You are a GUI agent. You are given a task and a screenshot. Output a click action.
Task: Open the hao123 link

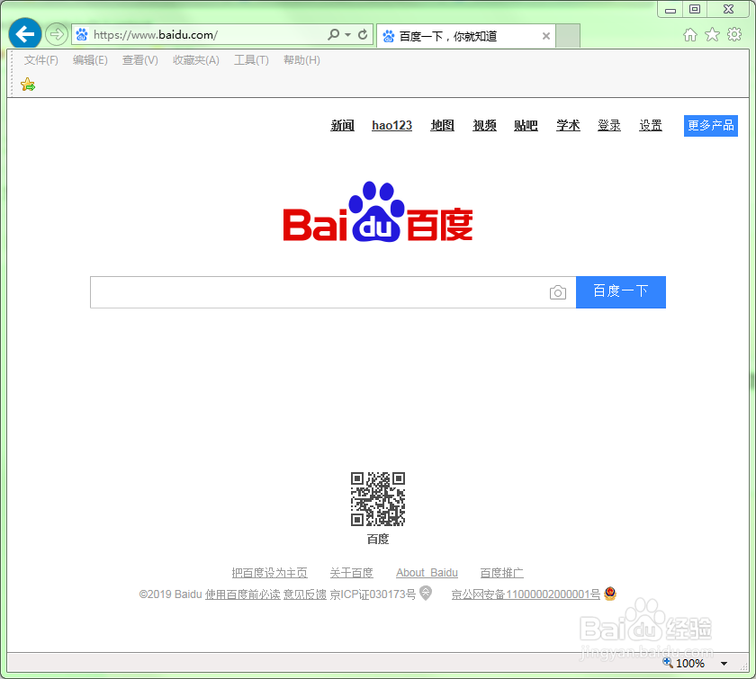pos(391,125)
